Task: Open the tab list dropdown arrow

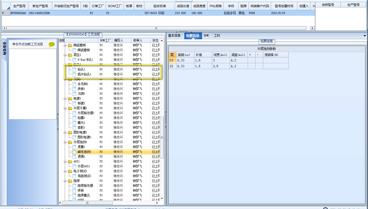Action: coord(365,36)
